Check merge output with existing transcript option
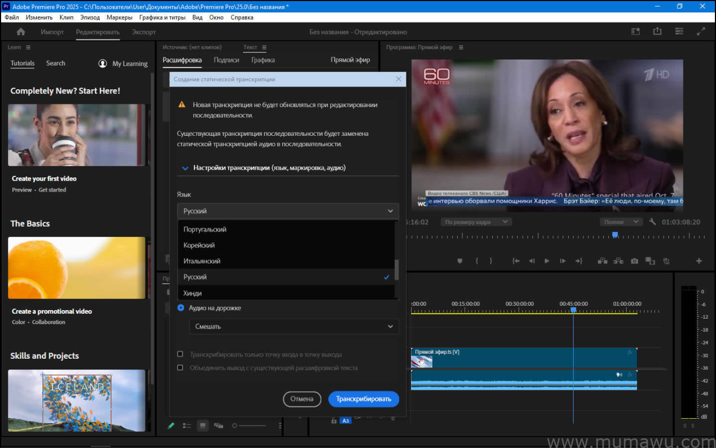 point(180,367)
